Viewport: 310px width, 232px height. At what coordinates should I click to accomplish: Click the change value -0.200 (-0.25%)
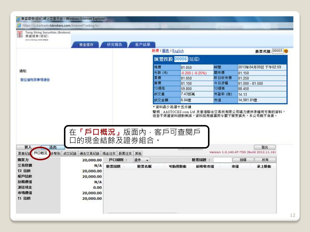[194, 73]
